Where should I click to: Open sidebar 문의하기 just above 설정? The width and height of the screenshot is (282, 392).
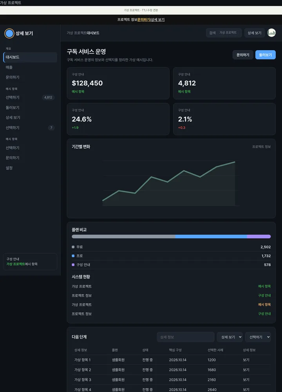click(30, 158)
